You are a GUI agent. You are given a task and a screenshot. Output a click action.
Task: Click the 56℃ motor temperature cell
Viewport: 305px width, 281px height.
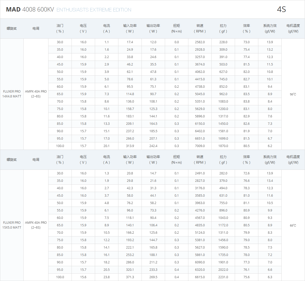293,94
